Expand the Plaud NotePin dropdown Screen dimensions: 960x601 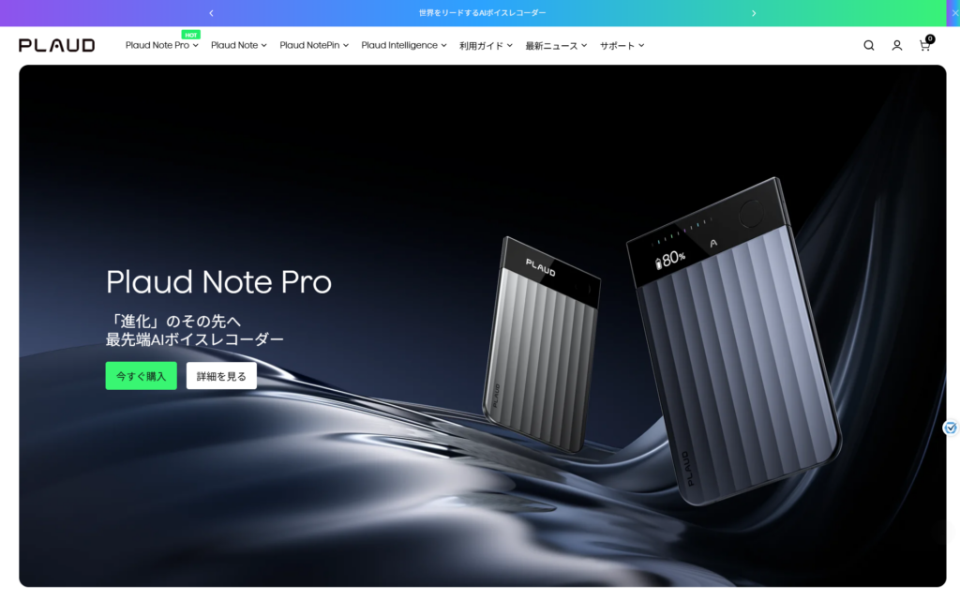(314, 45)
